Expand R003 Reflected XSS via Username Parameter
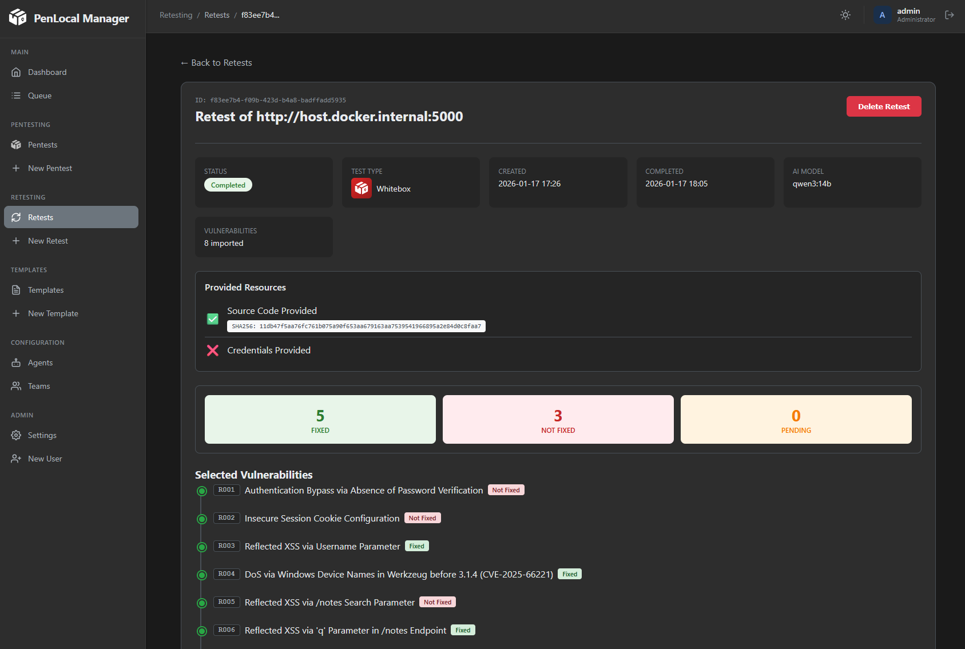 pos(322,547)
